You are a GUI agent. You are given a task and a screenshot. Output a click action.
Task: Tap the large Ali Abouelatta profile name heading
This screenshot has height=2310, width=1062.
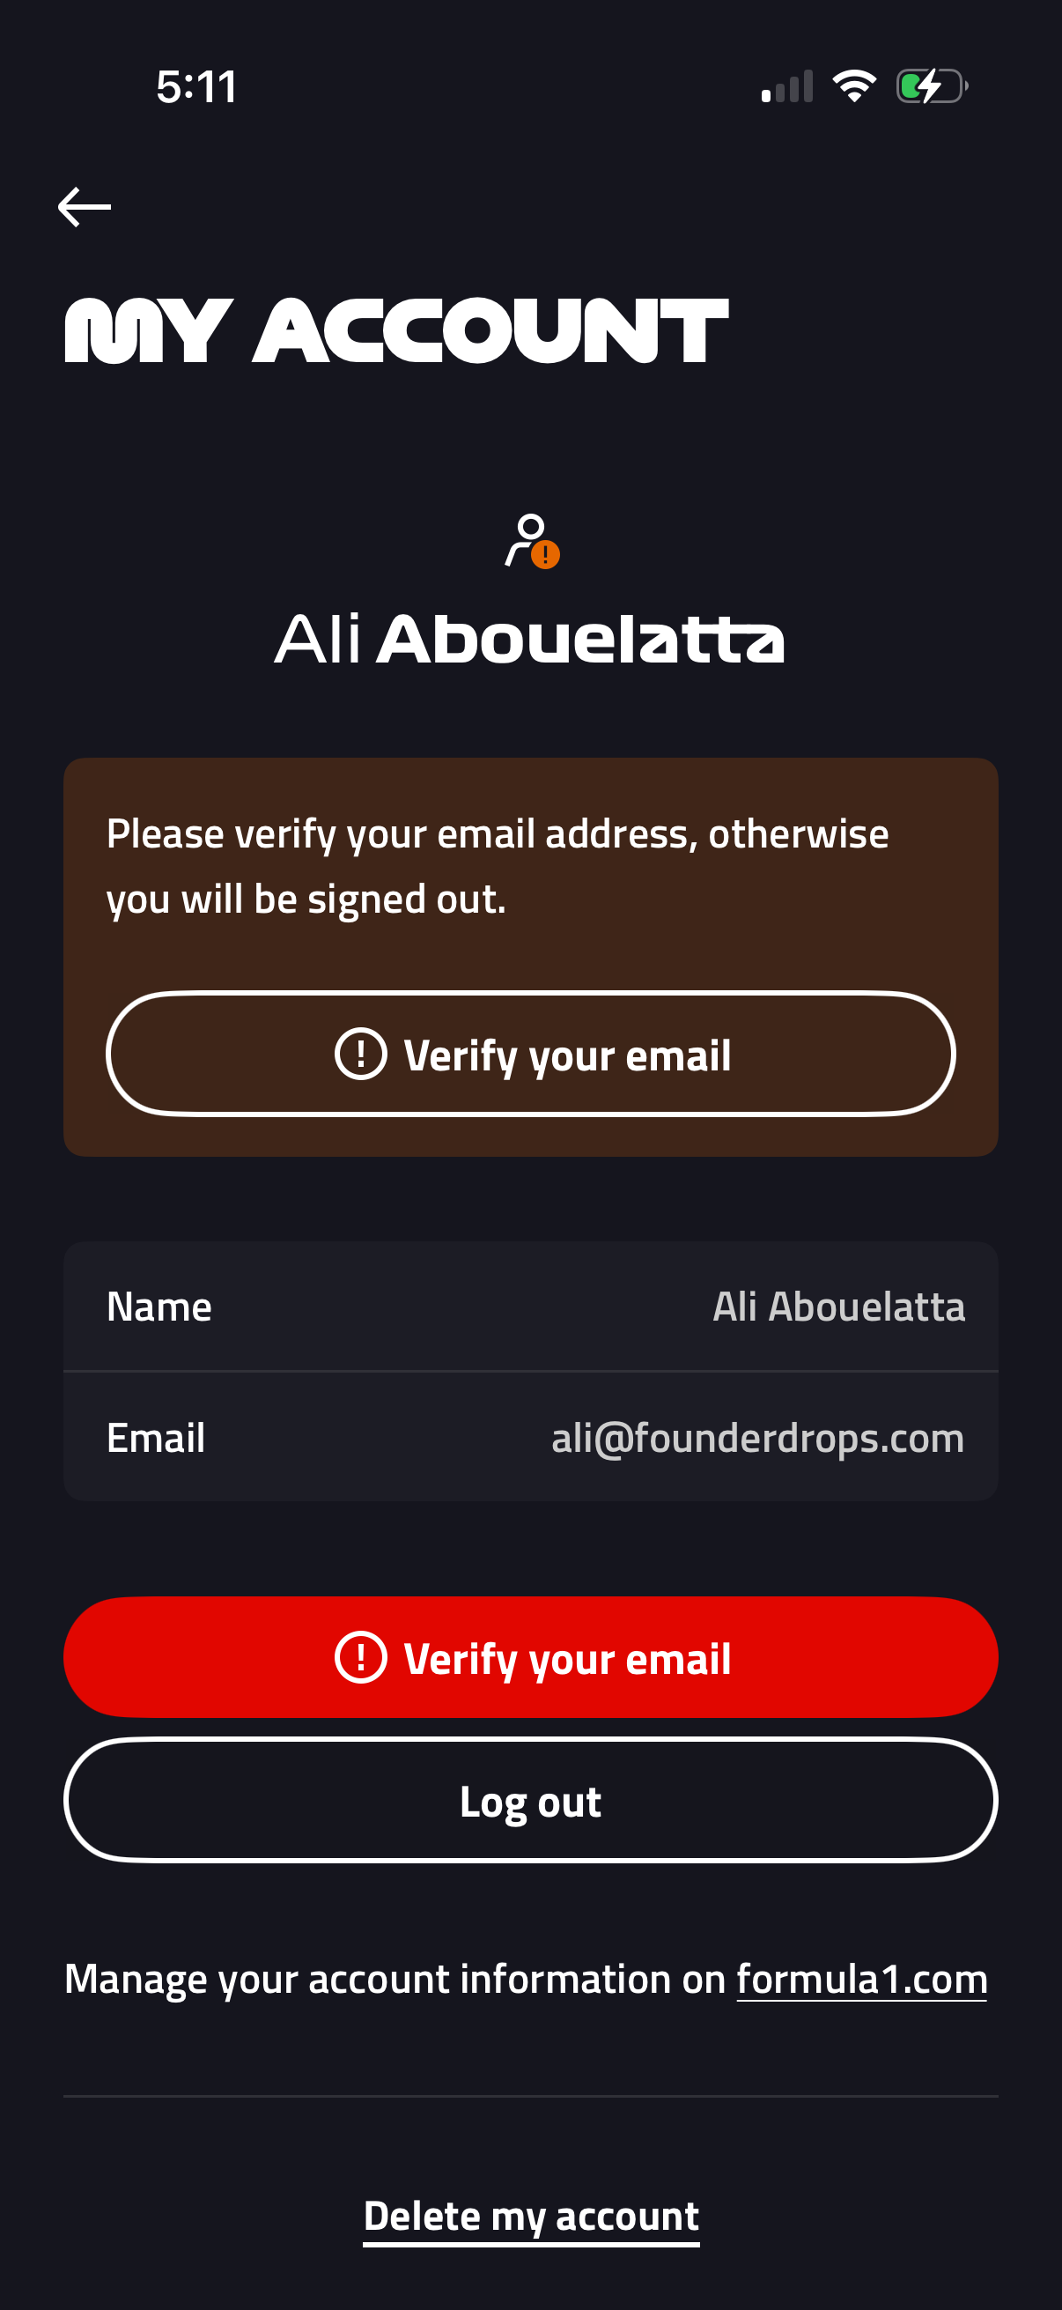click(528, 639)
